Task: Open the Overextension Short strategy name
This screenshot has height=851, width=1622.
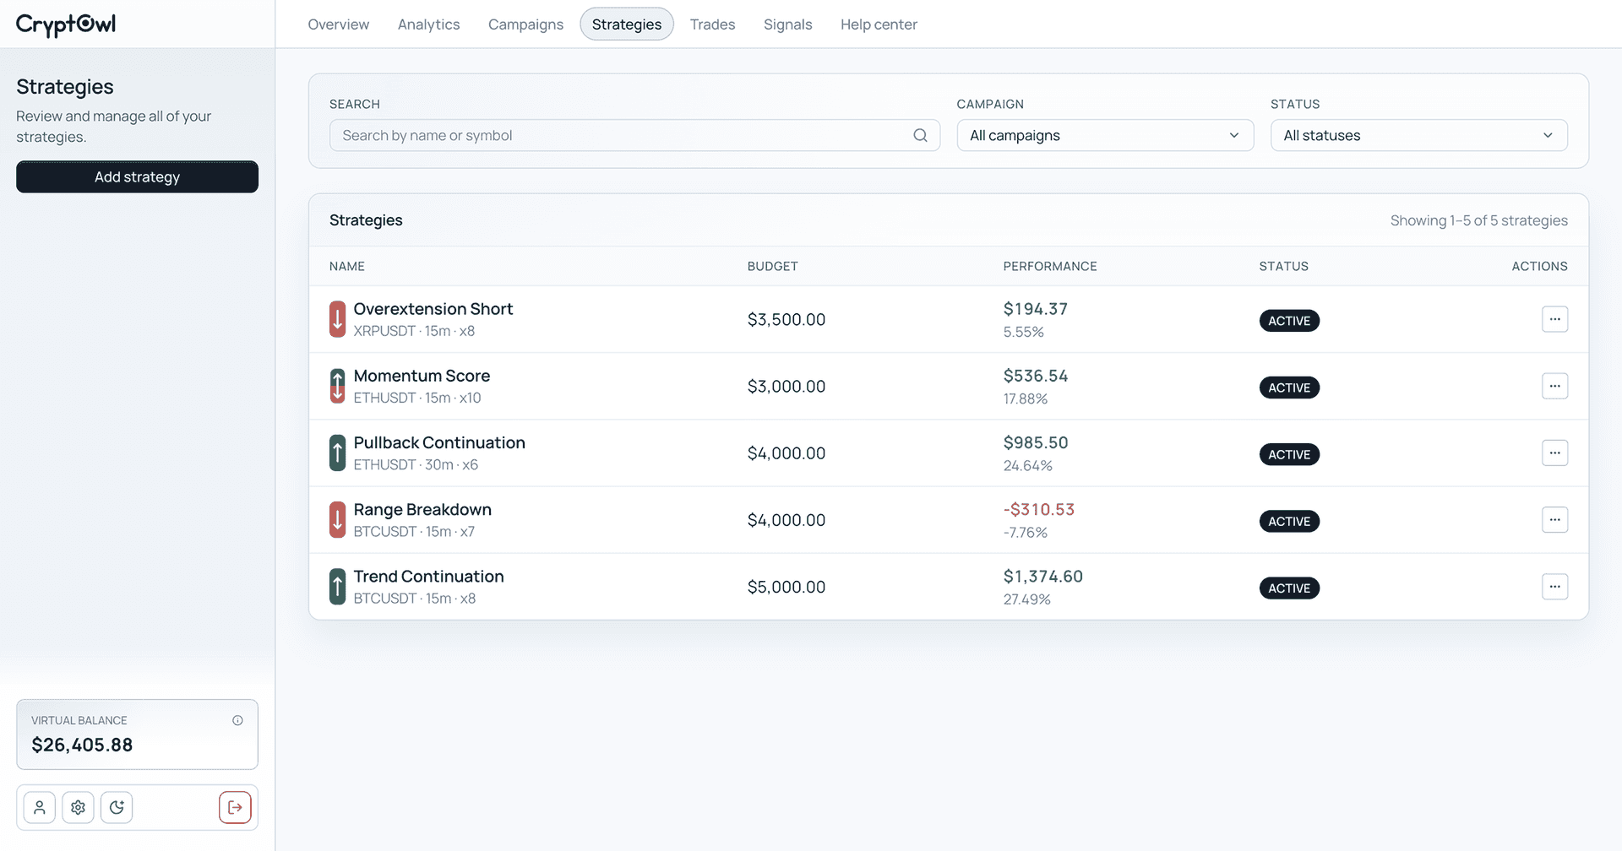Action: point(433,309)
